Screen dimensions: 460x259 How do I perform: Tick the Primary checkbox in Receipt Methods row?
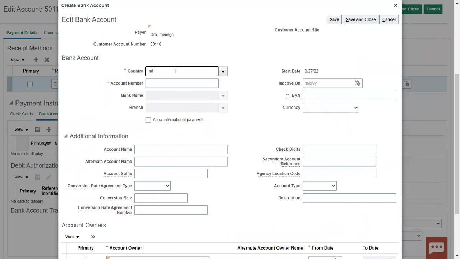pos(30,84)
